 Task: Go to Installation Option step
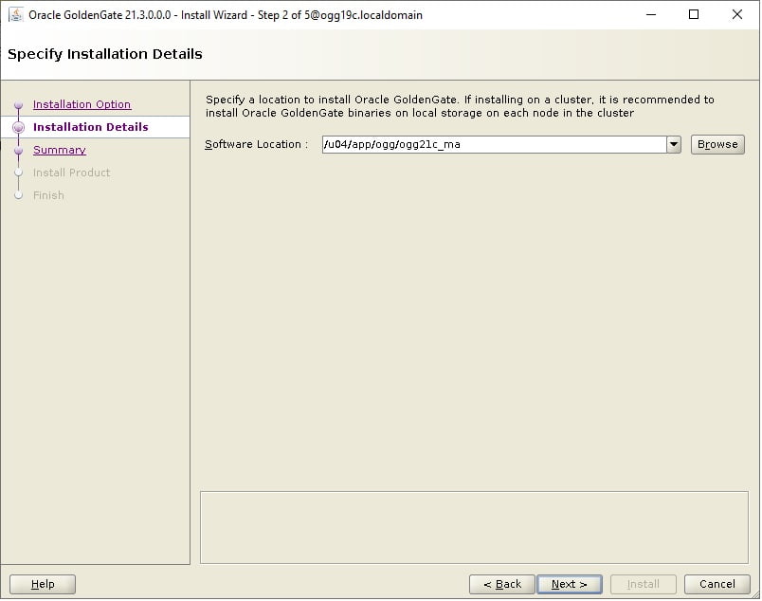[x=82, y=104]
